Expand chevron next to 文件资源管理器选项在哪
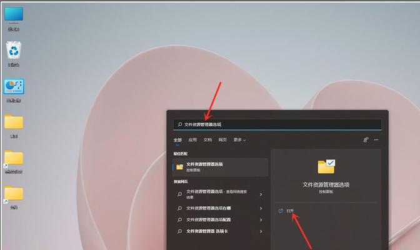Viewport: 420px width, 250px height. click(261, 208)
